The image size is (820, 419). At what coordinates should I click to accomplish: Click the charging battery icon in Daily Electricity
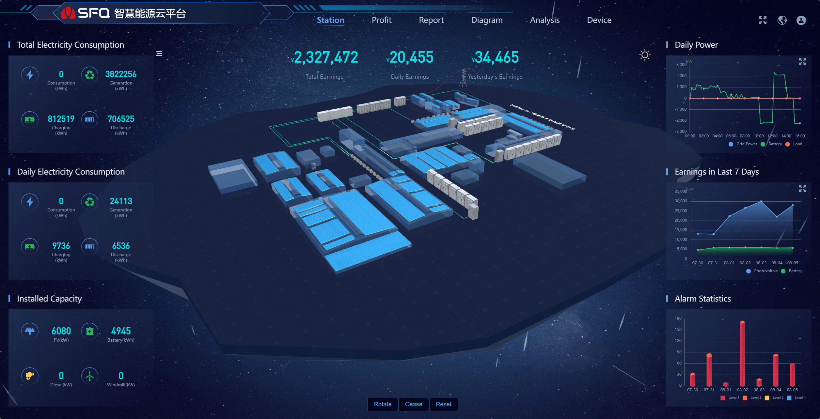coord(29,246)
